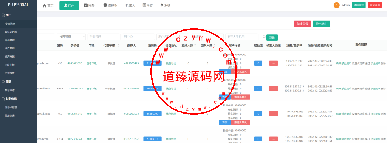Open the 系统 settings navigation item
The width and height of the screenshot is (387, 143).
(166, 5)
